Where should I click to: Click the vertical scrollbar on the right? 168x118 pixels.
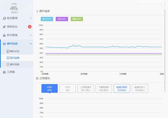click(165, 50)
